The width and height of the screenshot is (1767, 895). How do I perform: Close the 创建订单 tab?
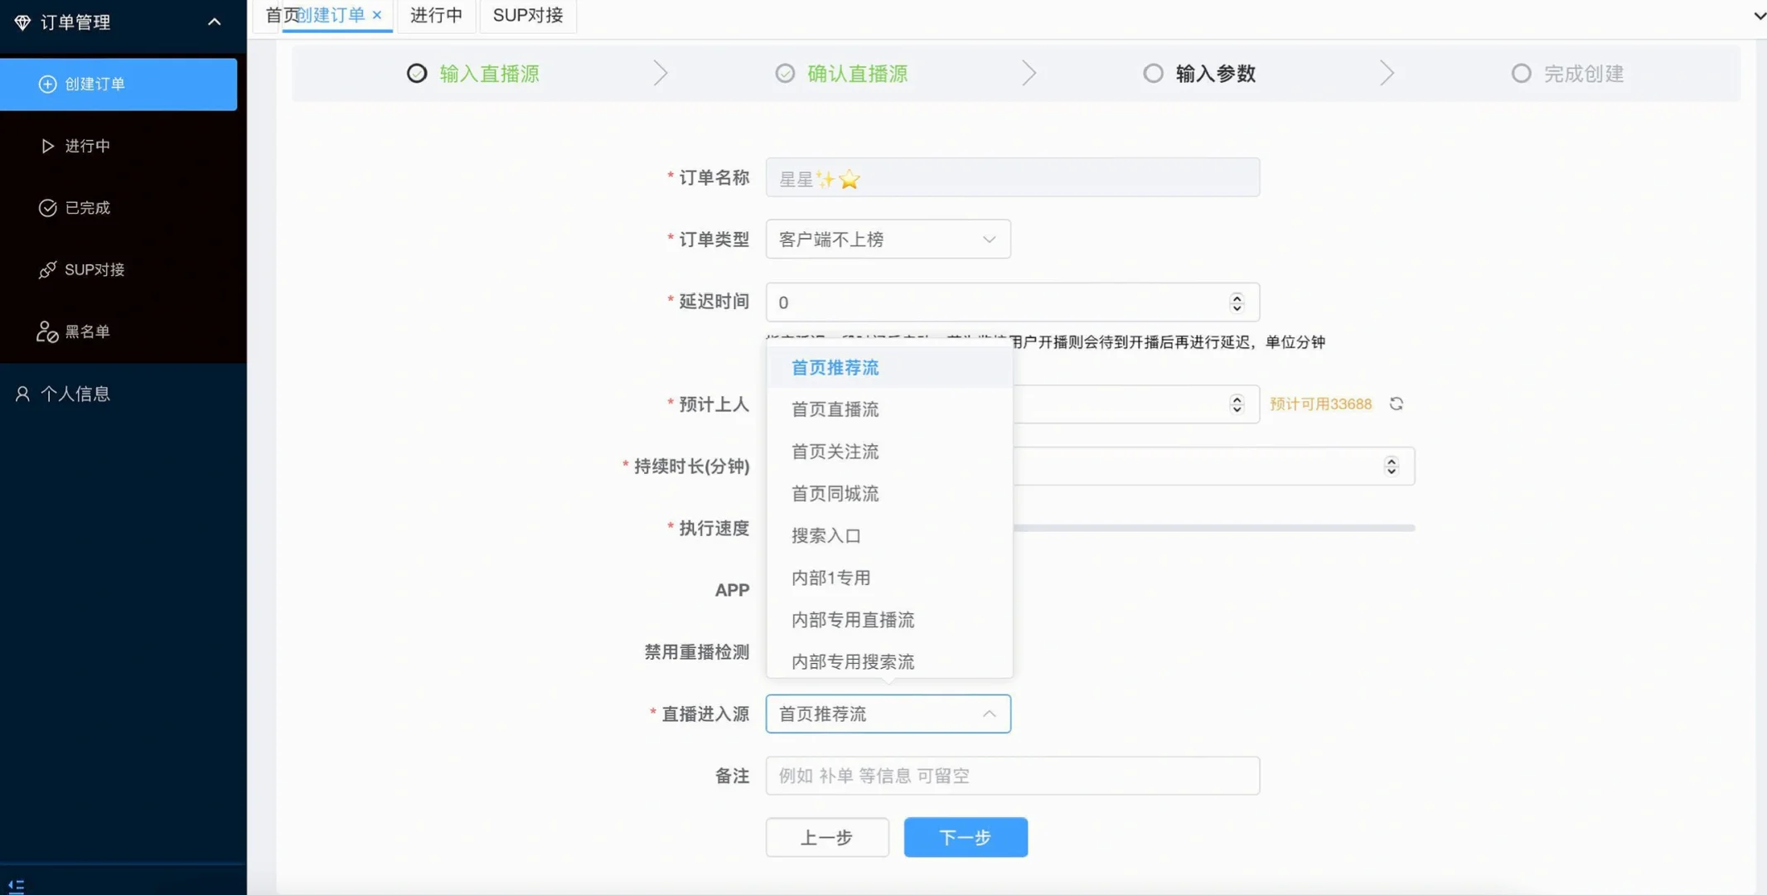point(378,15)
